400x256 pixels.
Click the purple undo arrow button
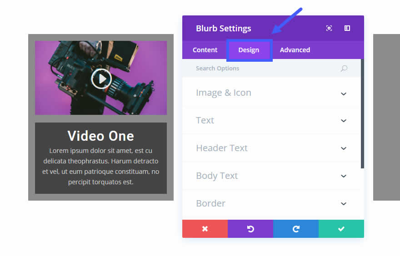(x=250, y=229)
